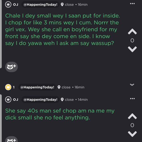Add raccoon reaction to second reply

tap(11, 139)
